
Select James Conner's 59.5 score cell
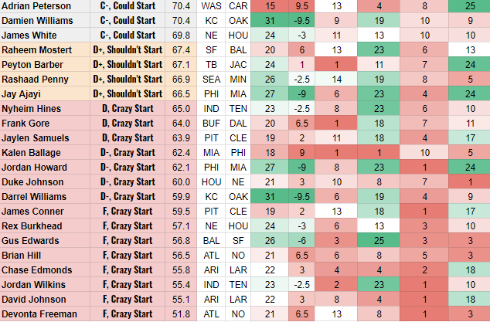tap(181, 212)
